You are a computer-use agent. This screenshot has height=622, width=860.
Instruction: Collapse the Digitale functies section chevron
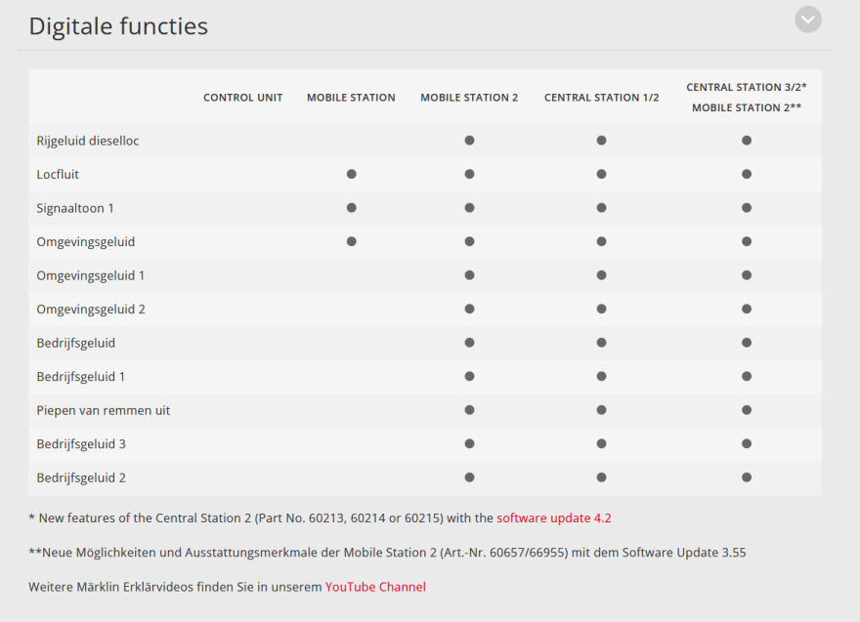(x=808, y=20)
